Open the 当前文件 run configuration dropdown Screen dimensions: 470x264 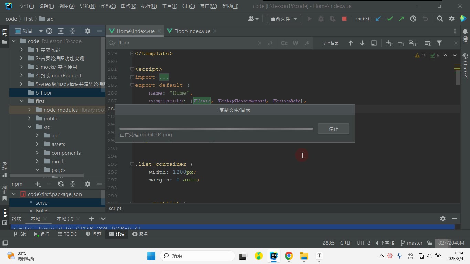pos(284,19)
